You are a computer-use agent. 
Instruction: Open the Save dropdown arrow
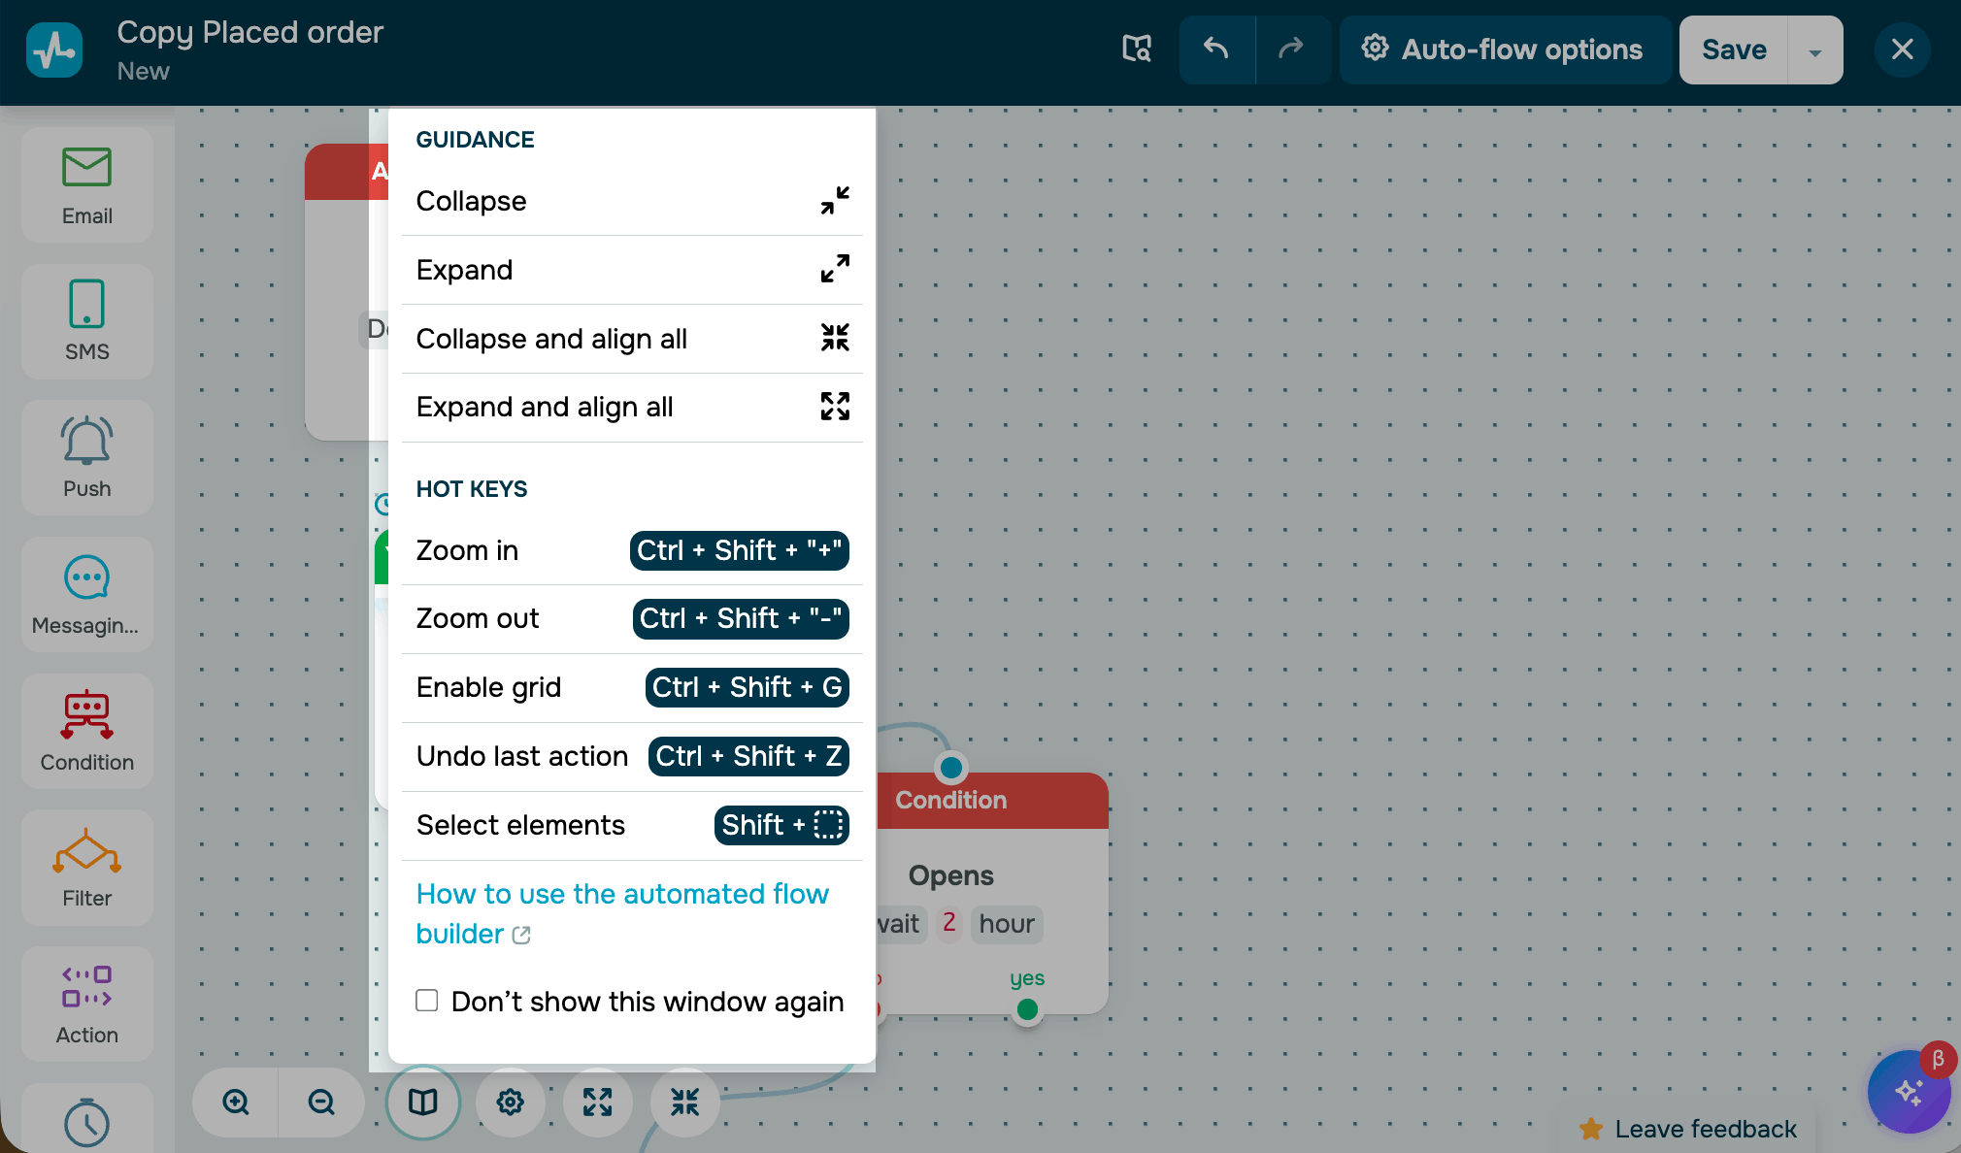(x=1814, y=50)
